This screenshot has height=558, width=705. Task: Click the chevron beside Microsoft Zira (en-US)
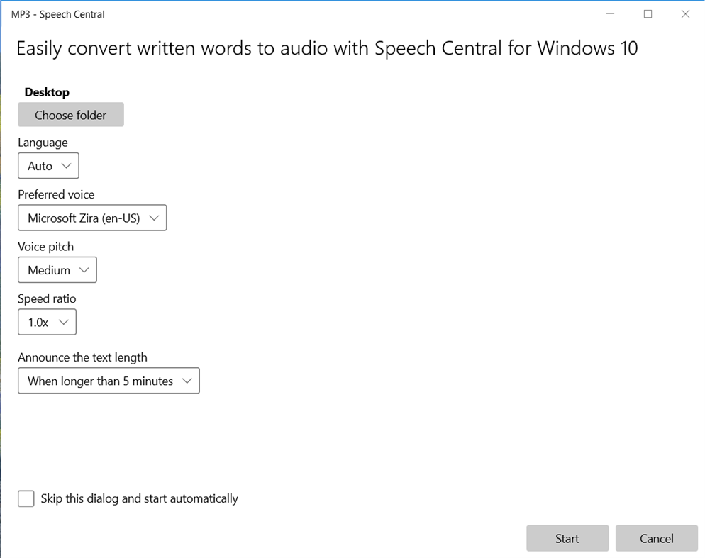(x=155, y=218)
